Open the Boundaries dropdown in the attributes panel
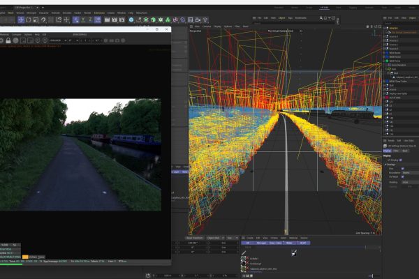 click(x=406, y=172)
